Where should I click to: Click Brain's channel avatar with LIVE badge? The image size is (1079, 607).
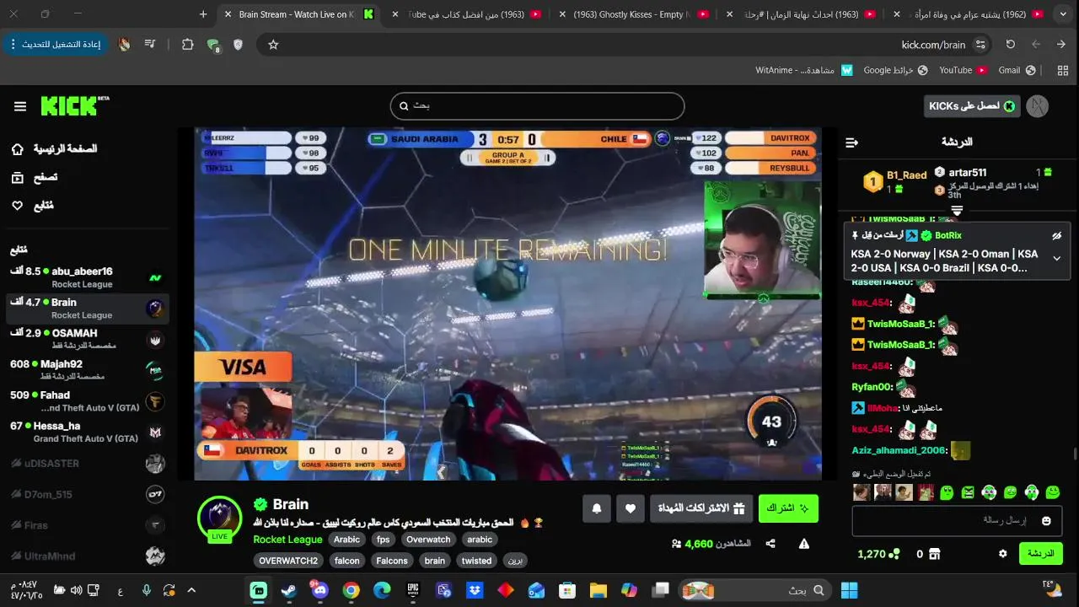(219, 518)
